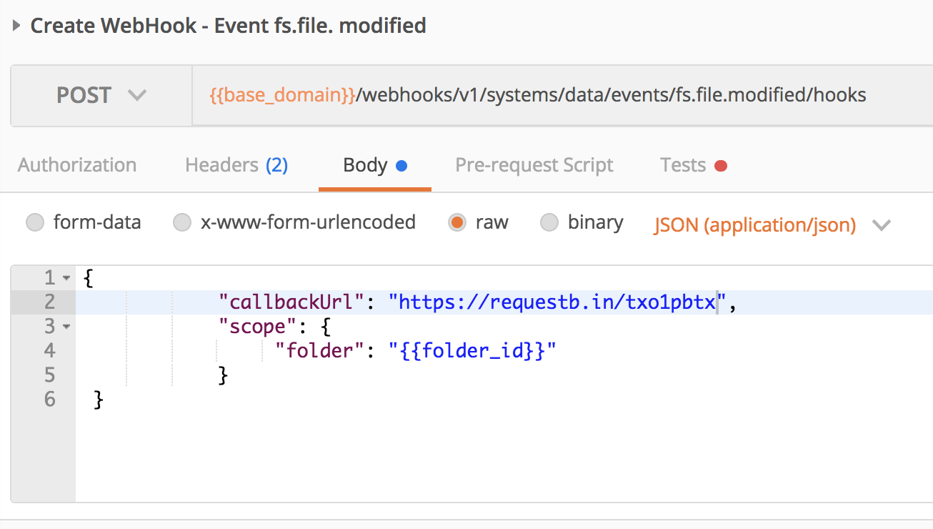Click the "callbackUrl" key in editor
This screenshot has width=933, height=529.
pos(292,302)
